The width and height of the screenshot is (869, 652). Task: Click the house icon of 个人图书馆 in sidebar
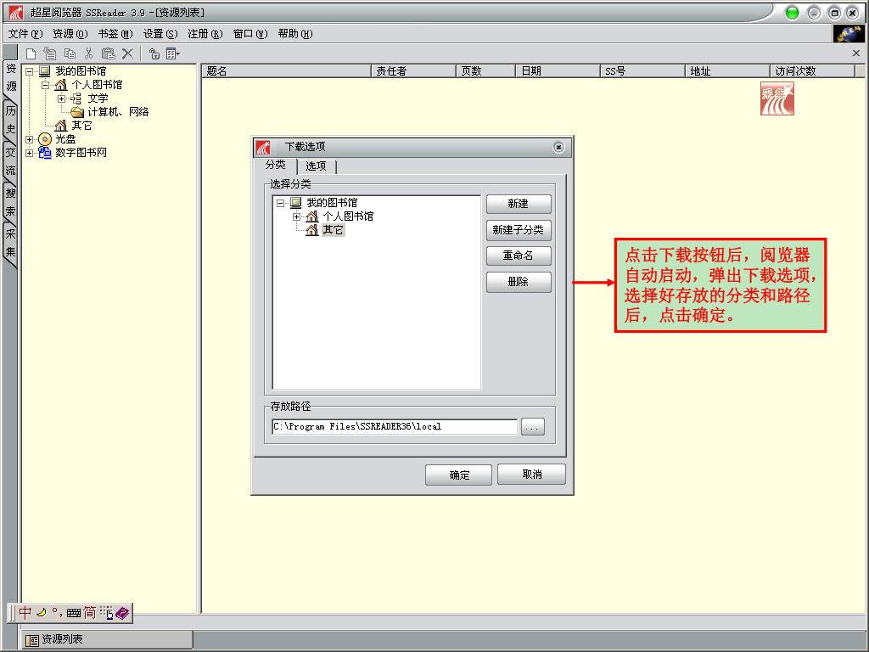(x=61, y=85)
